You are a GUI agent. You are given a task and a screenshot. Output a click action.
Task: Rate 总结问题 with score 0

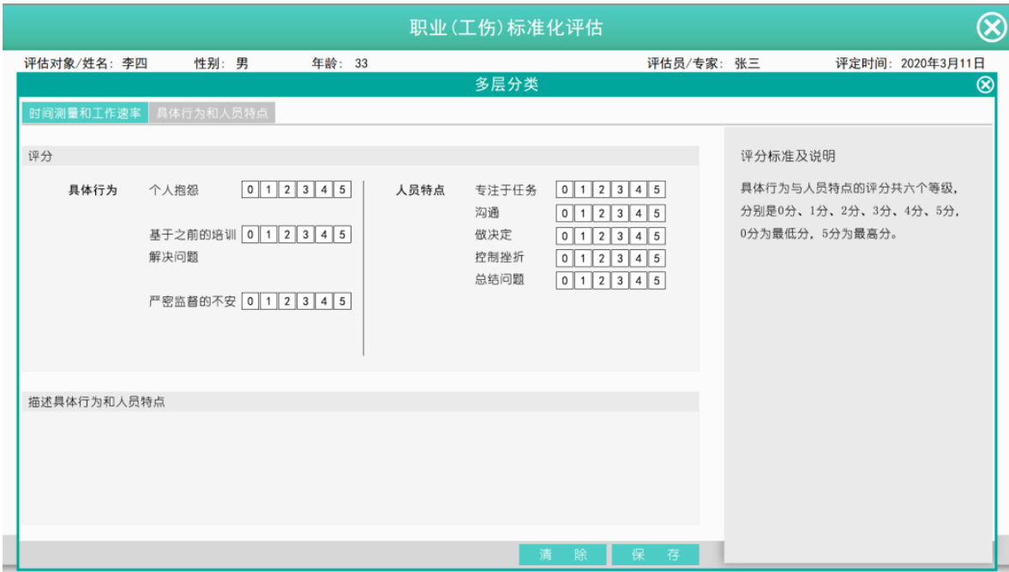(565, 280)
